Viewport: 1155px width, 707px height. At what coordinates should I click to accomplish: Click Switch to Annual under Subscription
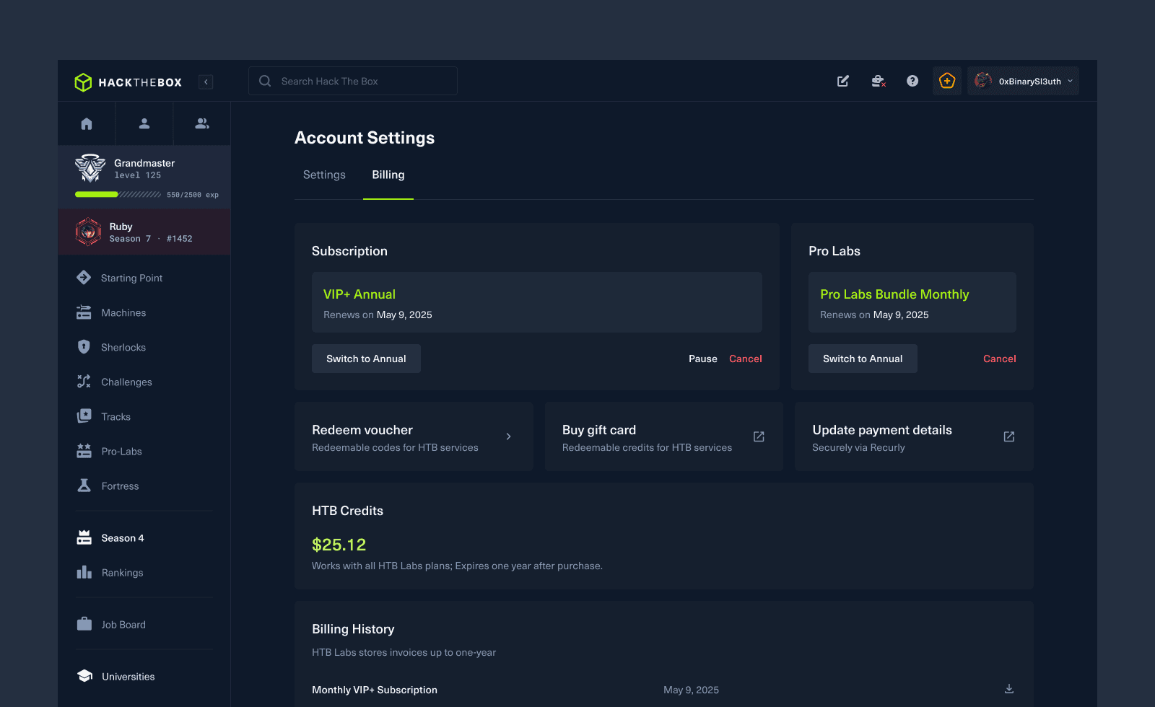366,359
